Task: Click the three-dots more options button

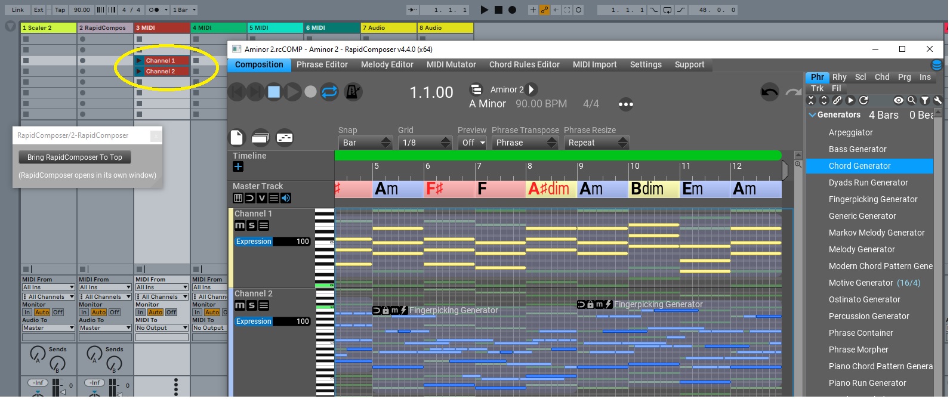Action: [x=625, y=104]
